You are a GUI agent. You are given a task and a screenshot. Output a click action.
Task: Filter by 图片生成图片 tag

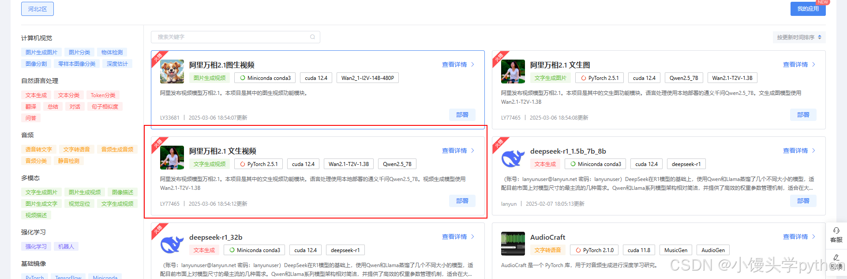point(41,52)
